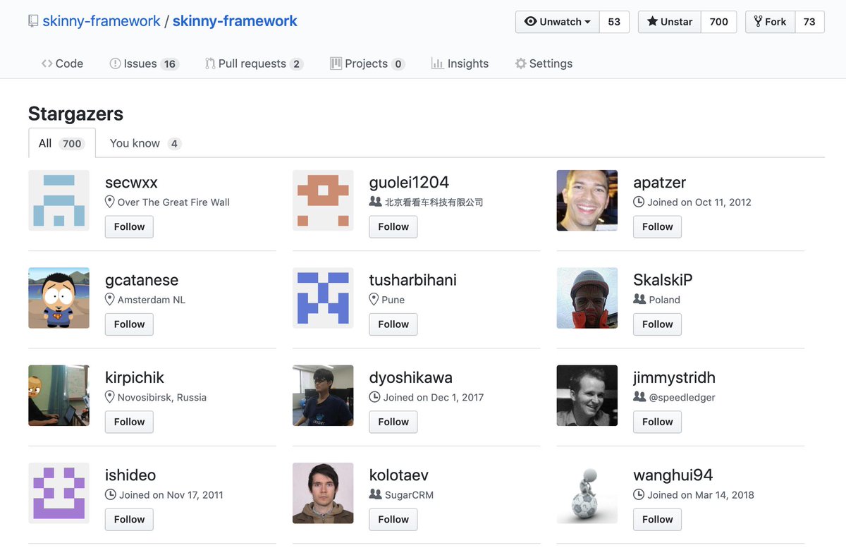Follow user wanghui94
This screenshot has height=548, width=846.
(x=658, y=519)
